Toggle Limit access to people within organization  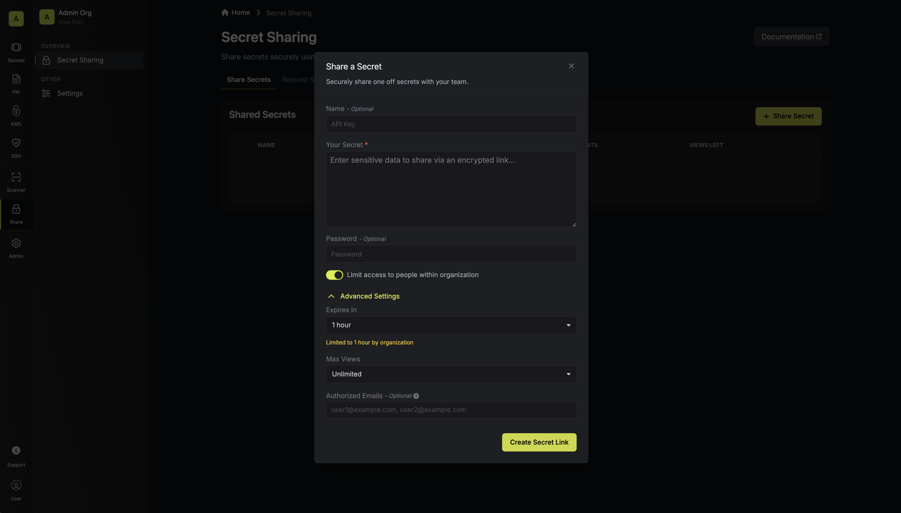coord(334,275)
